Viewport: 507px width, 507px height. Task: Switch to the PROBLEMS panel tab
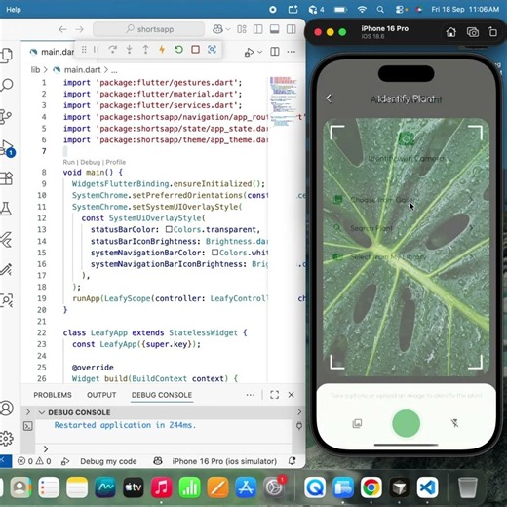tap(53, 395)
